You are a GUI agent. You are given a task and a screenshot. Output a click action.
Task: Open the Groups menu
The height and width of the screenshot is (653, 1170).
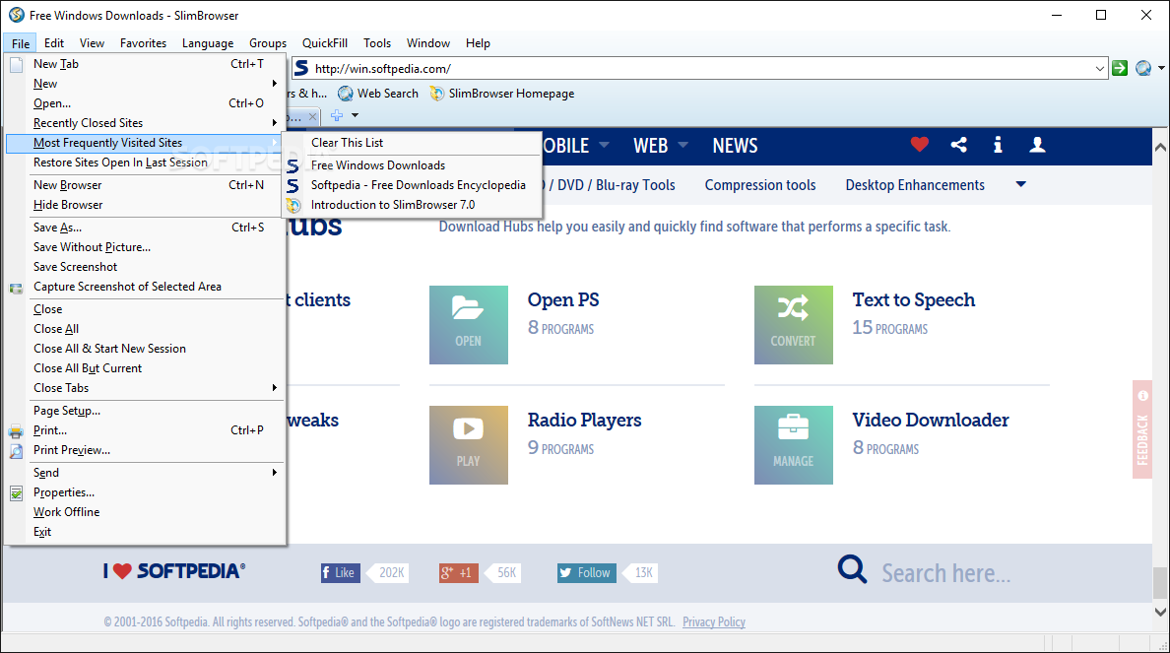[x=268, y=43]
